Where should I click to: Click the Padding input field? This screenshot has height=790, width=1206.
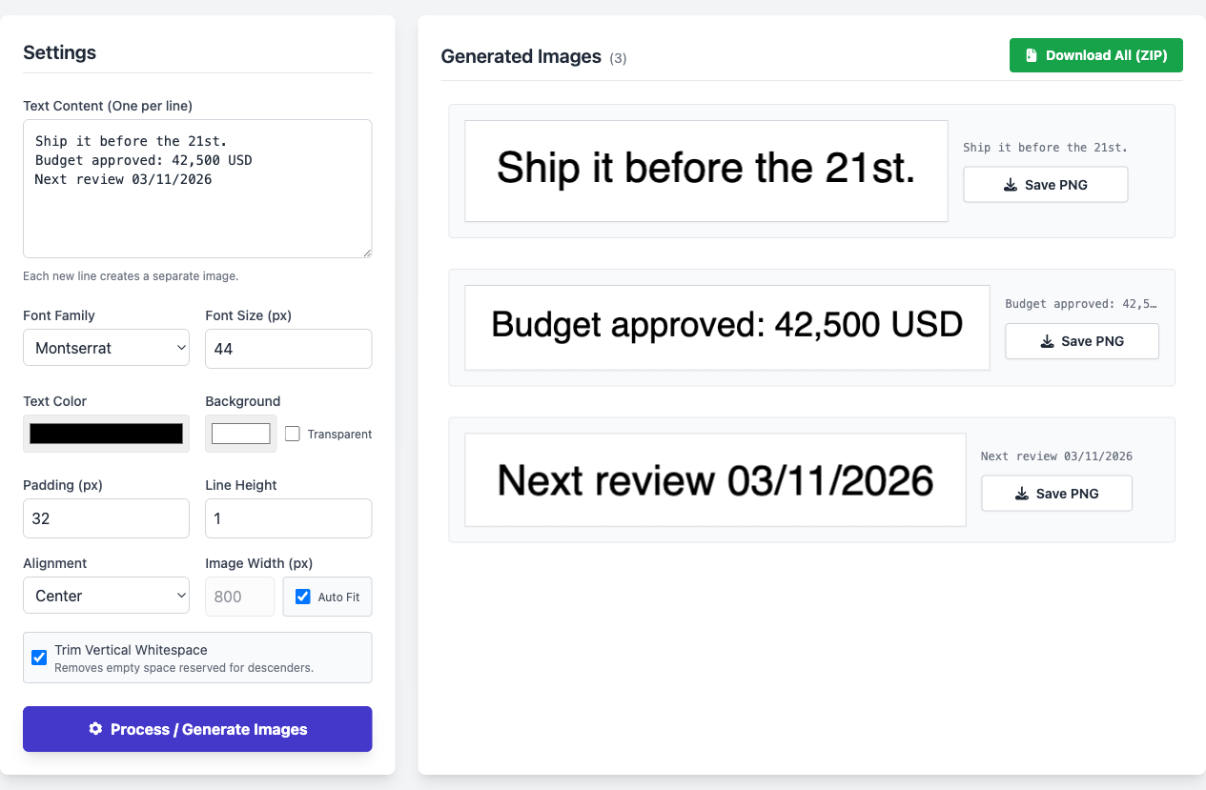[107, 518]
